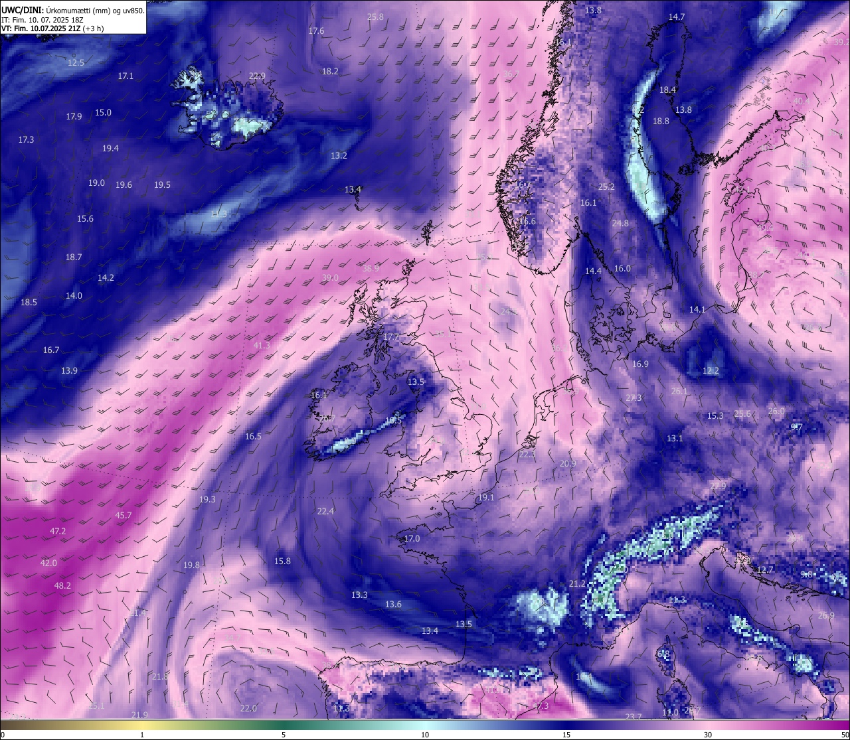Click the map value 12.5
This screenshot has width=850, height=740.
coord(76,62)
